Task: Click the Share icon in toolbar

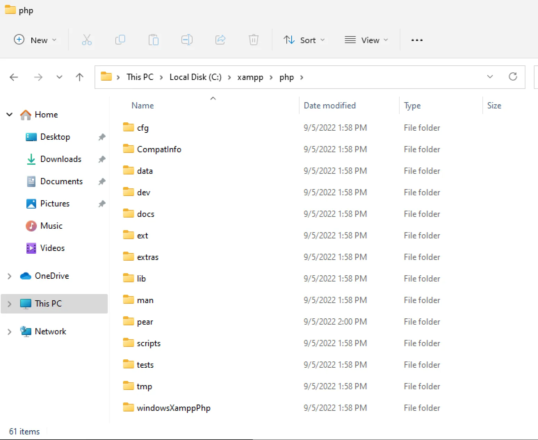Action: tap(220, 40)
